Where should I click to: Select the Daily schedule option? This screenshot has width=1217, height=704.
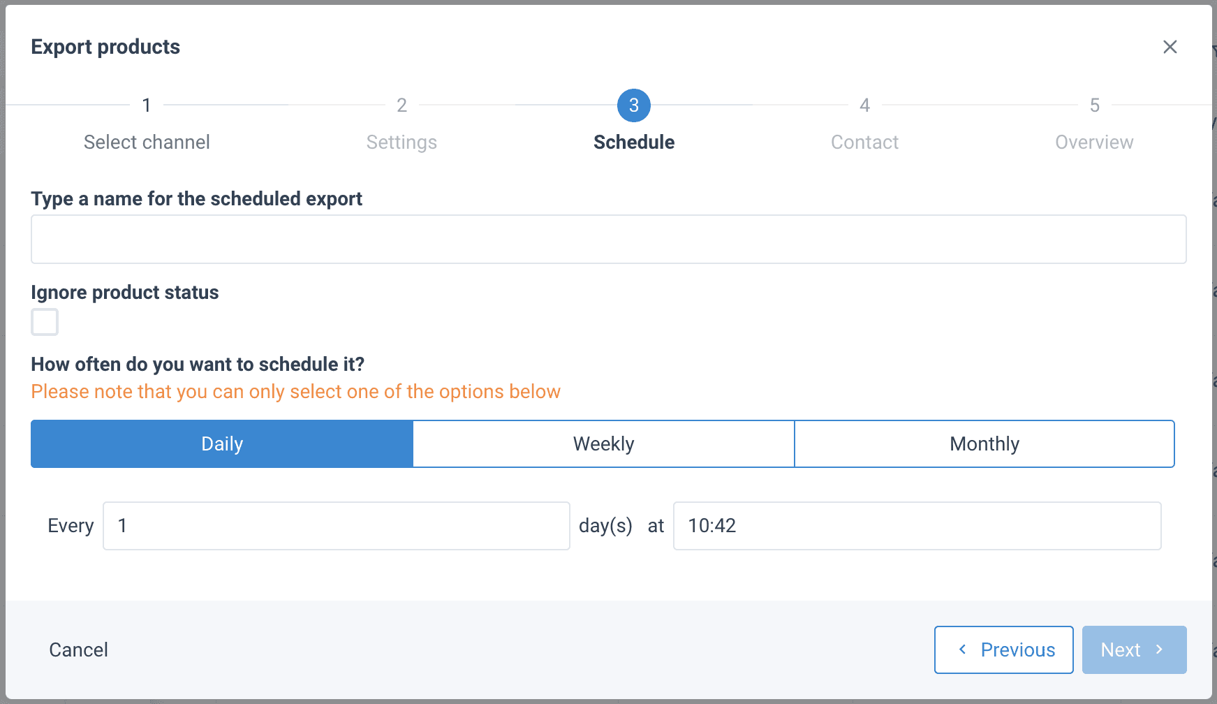222,443
